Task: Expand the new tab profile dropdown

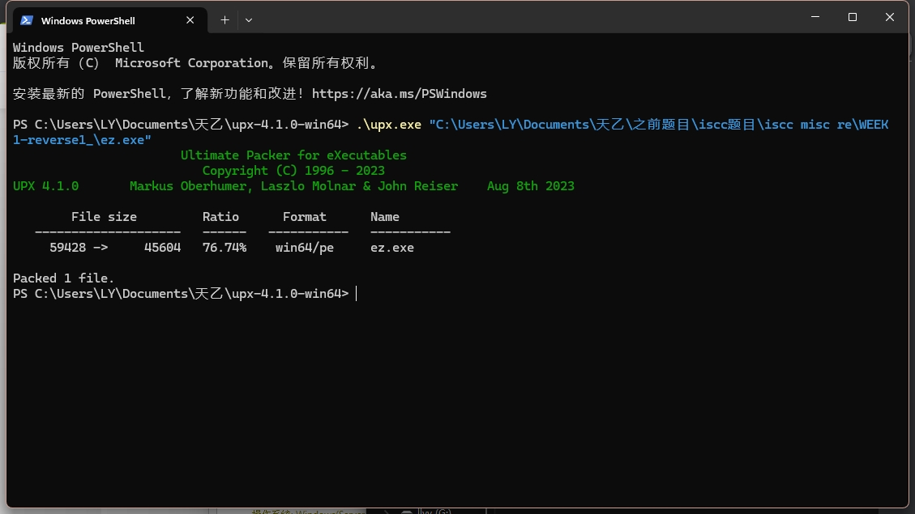Action: (249, 19)
